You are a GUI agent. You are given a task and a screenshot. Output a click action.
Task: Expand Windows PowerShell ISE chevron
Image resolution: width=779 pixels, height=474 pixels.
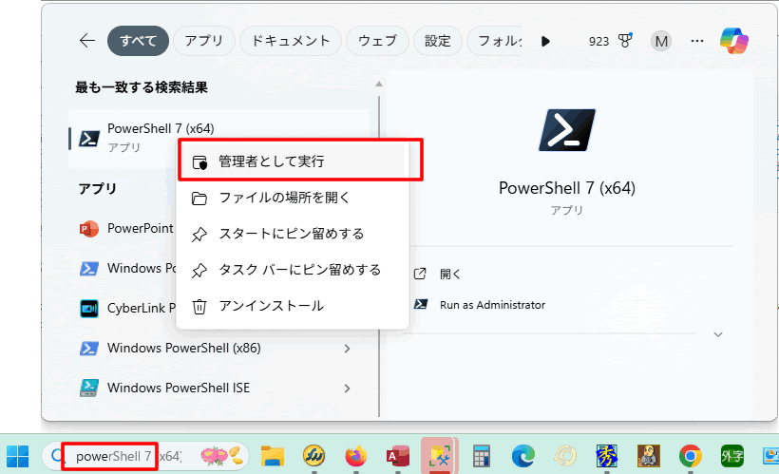pyautogui.click(x=348, y=389)
